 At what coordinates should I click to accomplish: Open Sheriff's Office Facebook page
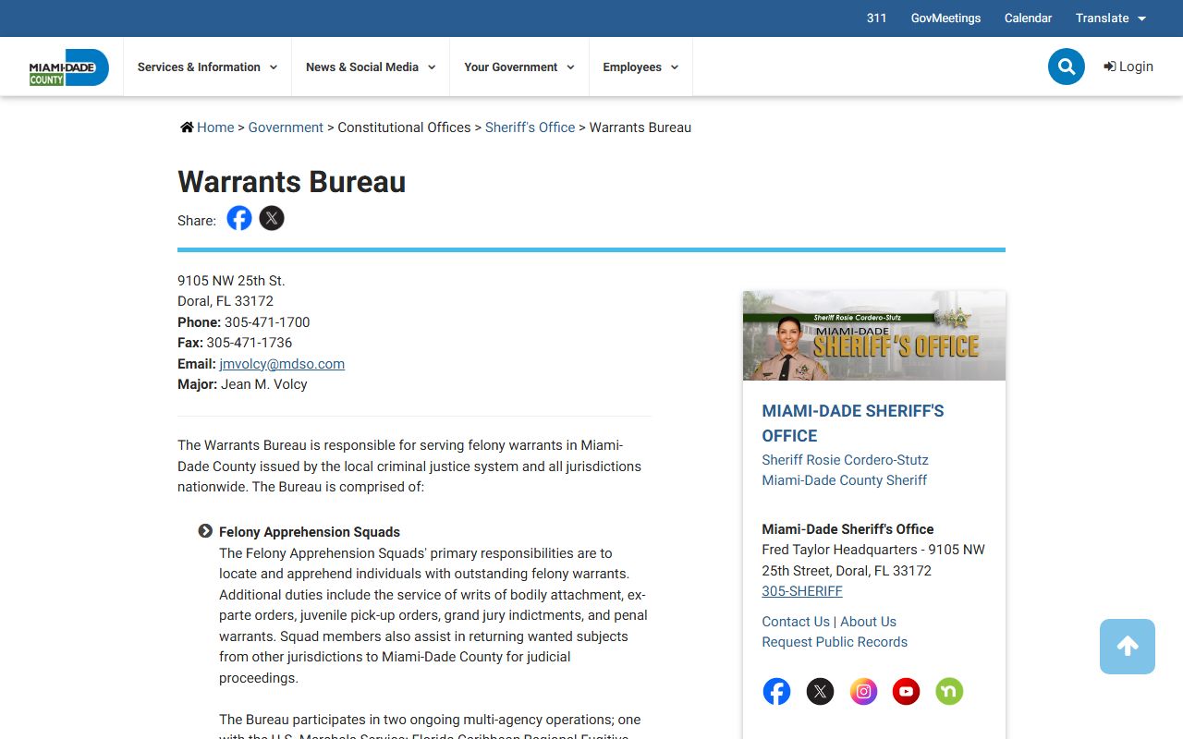(776, 691)
